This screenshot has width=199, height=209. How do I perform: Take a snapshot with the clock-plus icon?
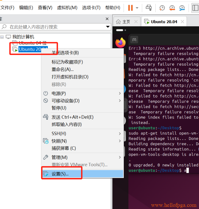tap(162, 8)
